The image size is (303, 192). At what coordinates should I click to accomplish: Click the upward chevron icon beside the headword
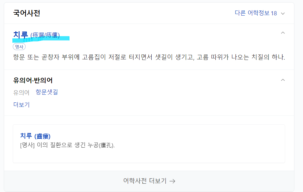point(283,33)
